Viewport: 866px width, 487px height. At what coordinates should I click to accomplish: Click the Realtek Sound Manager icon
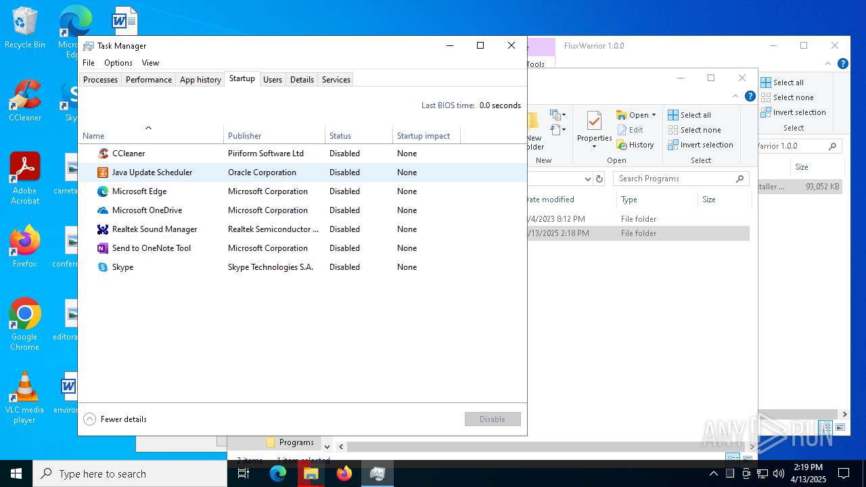[103, 229]
